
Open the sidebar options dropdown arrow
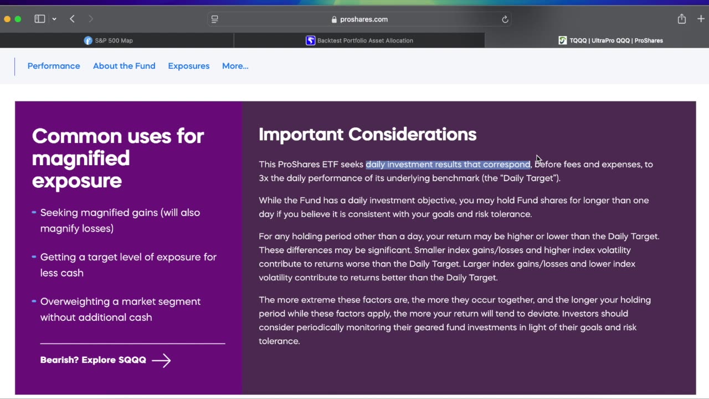(x=54, y=19)
